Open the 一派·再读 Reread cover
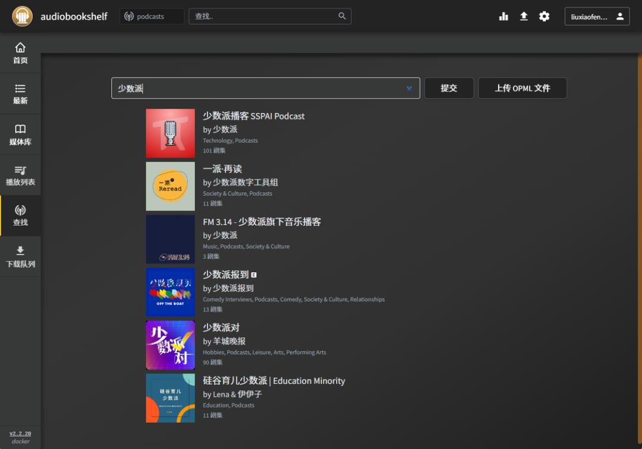The image size is (642, 449). (x=171, y=186)
